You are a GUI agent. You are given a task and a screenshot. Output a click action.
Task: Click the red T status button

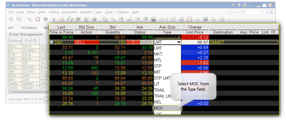(x=133, y=42)
